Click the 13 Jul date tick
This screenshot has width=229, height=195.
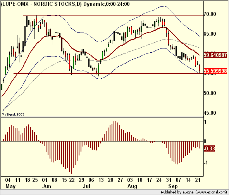click(x=101, y=180)
